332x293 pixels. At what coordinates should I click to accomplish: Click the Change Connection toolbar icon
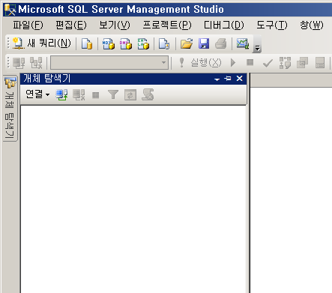36,63
